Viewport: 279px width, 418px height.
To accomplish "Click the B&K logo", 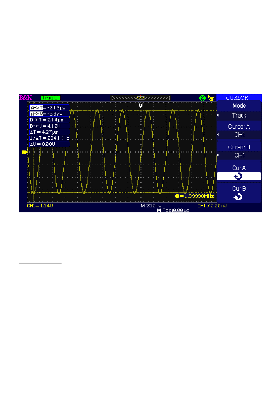I will 26,98.
